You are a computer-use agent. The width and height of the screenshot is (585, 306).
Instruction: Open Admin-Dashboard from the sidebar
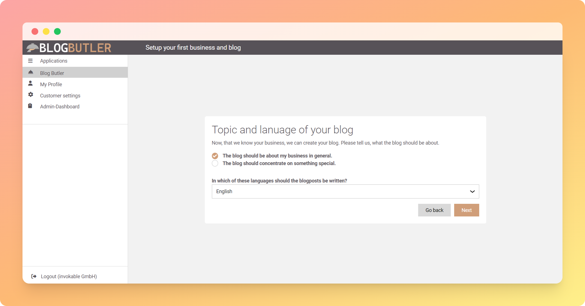[x=60, y=106]
